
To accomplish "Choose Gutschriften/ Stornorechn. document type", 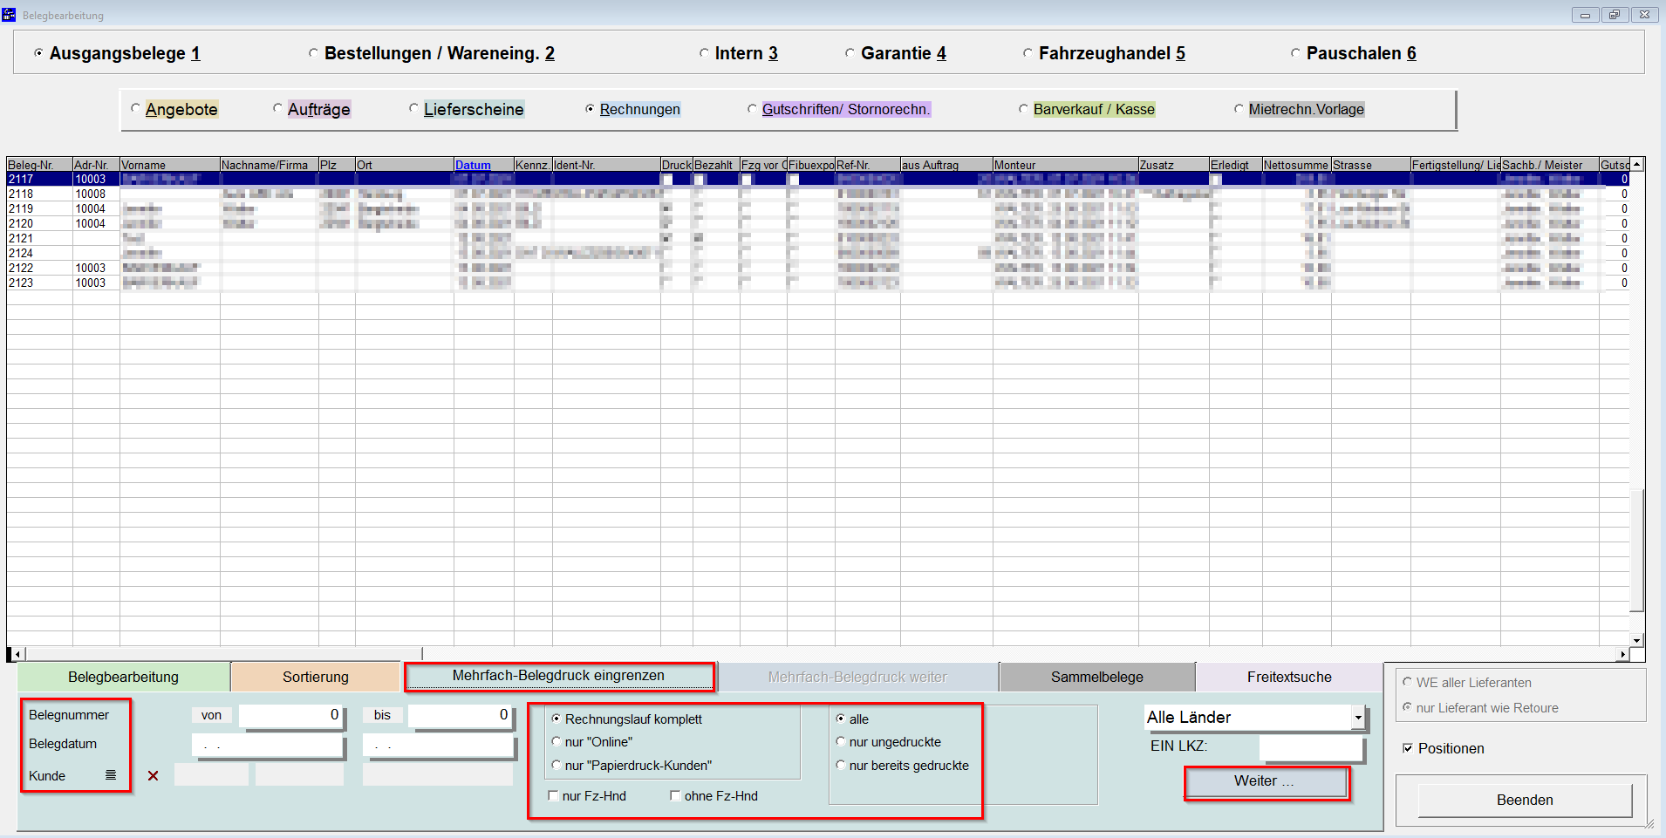I will pyautogui.click(x=752, y=109).
